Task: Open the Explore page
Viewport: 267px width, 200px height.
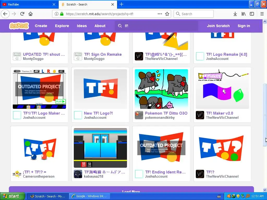Action: pyautogui.click(x=62, y=26)
